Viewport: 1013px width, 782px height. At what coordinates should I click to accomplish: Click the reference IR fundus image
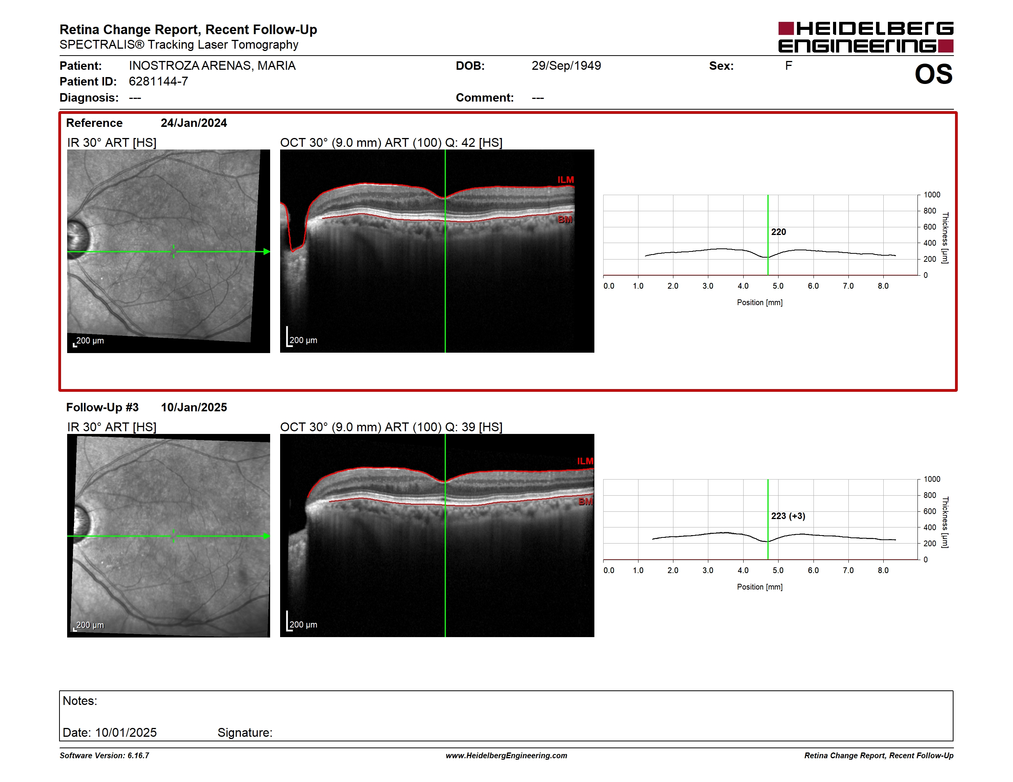pos(168,251)
